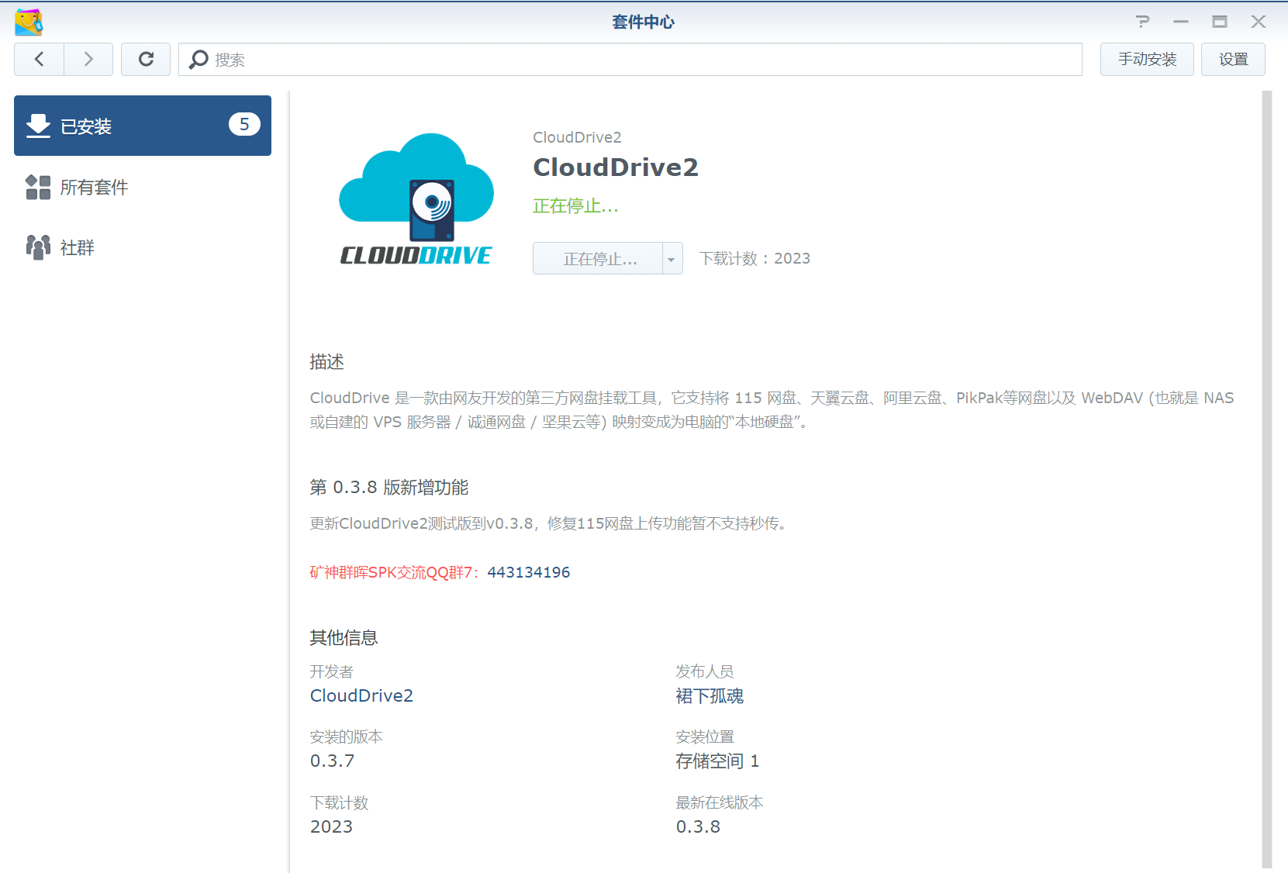1288x873 pixels.
Task: Click the green 正在停止... status text
Action: pyautogui.click(x=575, y=205)
